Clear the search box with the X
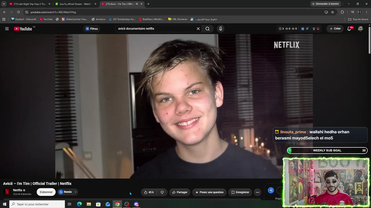 tap(198, 29)
